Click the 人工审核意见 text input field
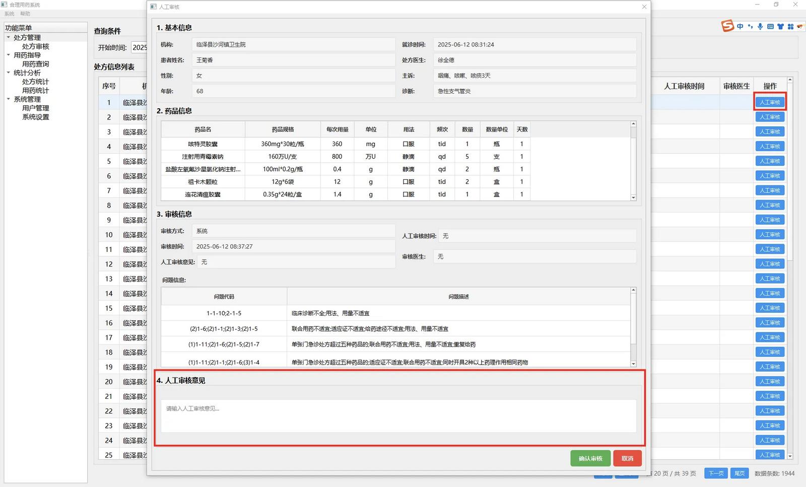Image resolution: width=806 pixels, height=487 pixels. tap(398, 415)
